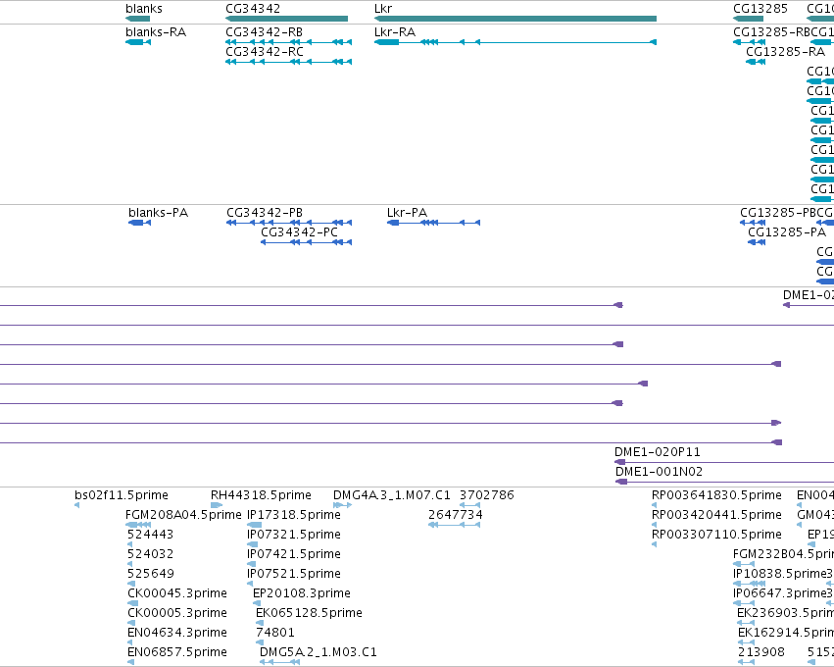Select the blanks-RA transcript label
The height and width of the screenshot is (667, 834).
coord(156,32)
